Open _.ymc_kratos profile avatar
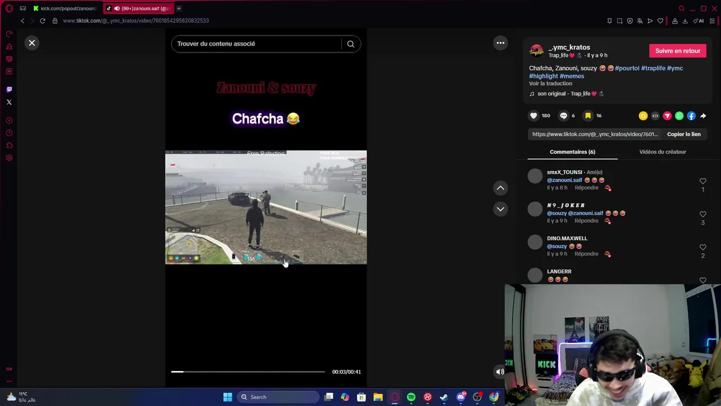721x406 pixels. coord(536,51)
